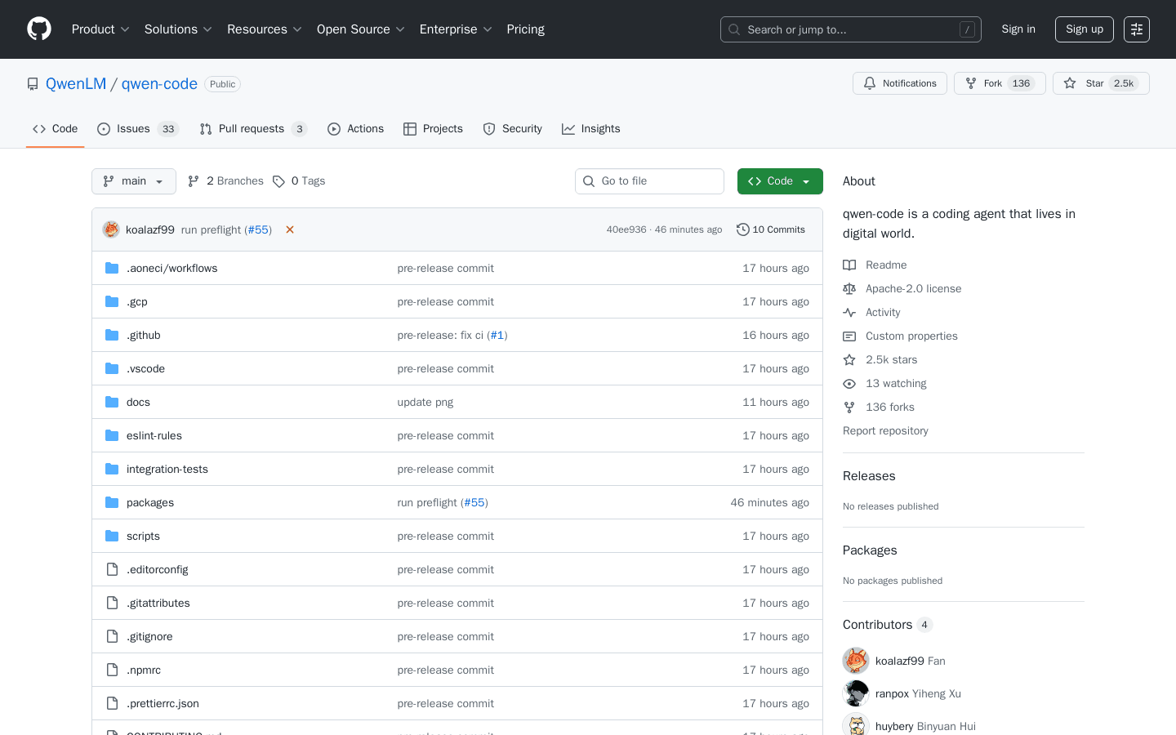
Task: Open the green Code dropdown
Action: tap(780, 180)
